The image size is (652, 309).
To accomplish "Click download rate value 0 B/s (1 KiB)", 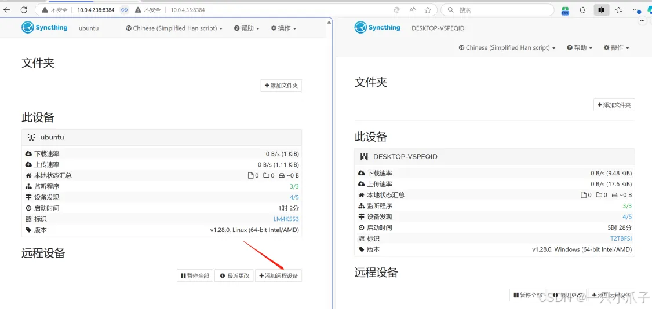I will 282,154.
